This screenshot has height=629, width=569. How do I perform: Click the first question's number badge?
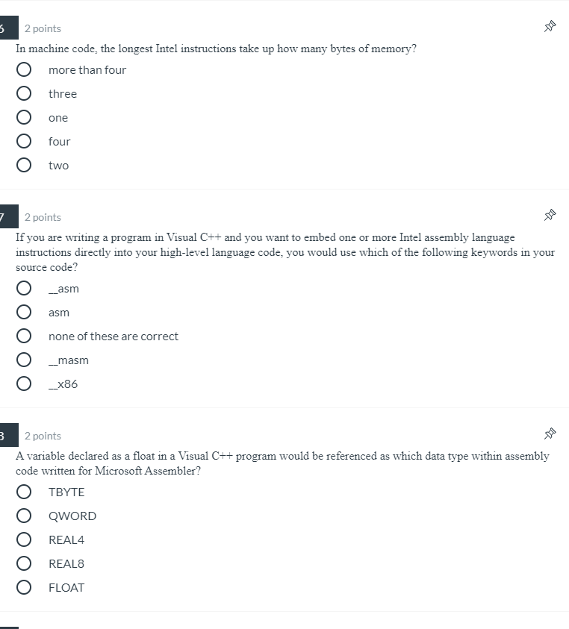[x=9, y=28]
